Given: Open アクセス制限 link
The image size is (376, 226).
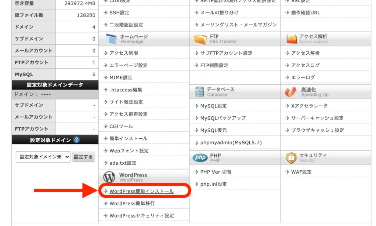Looking at the screenshot, I should pos(124,53).
